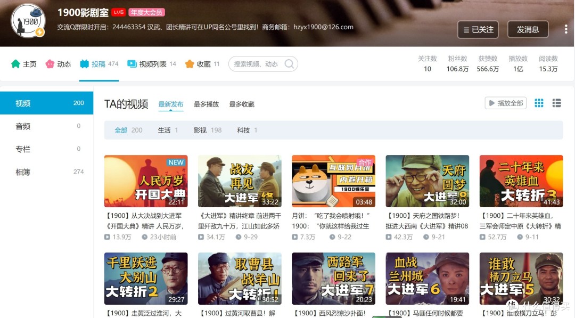Filter videos by 科技 category
The height and width of the screenshot is (318, 575).
243,130
